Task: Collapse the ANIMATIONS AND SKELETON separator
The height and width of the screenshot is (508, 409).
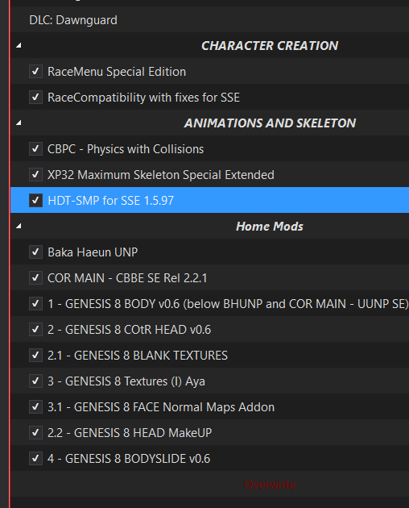Action: 19,123
